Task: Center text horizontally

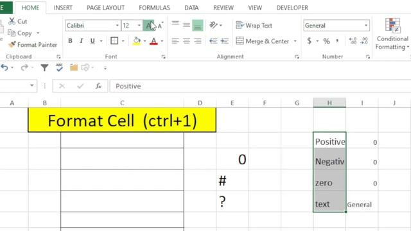Action: 186,41
